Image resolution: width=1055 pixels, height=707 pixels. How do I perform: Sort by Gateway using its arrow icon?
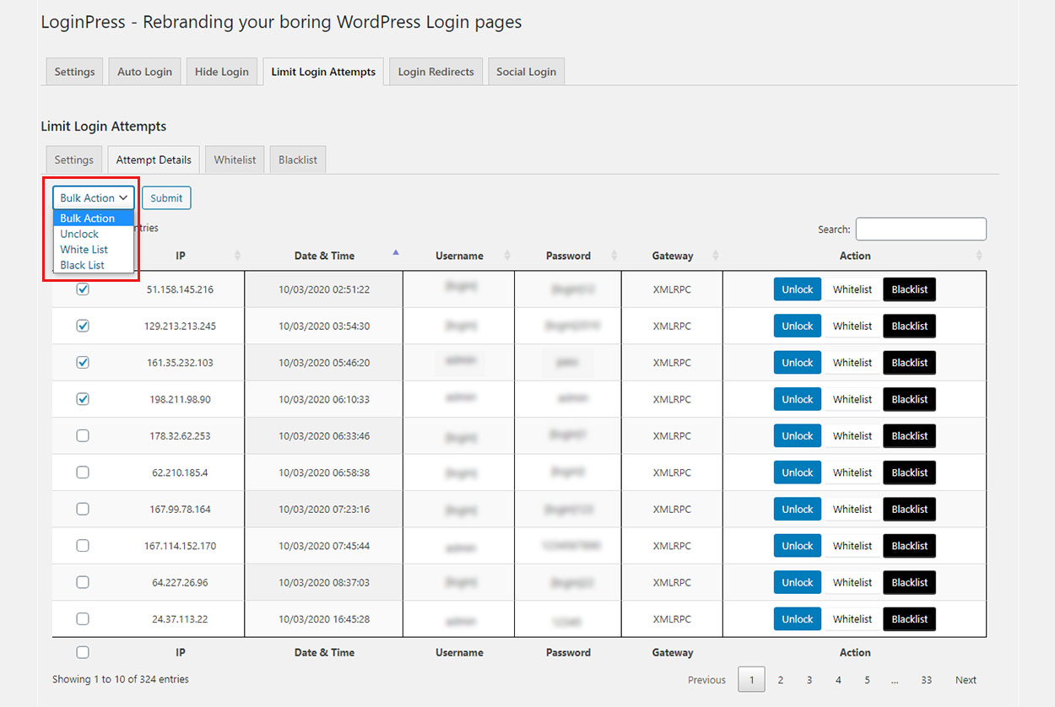[x=716, y=256]
